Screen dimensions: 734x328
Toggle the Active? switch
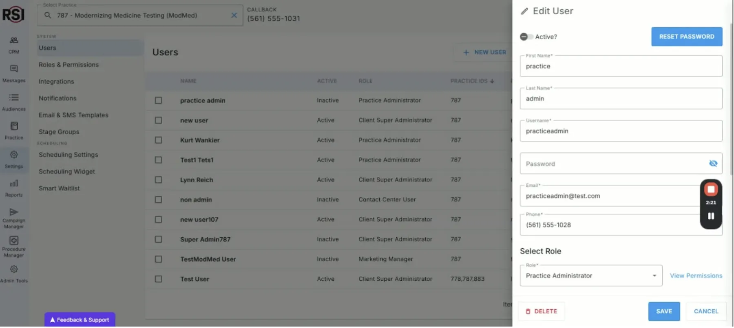click(x=526, y=37)
